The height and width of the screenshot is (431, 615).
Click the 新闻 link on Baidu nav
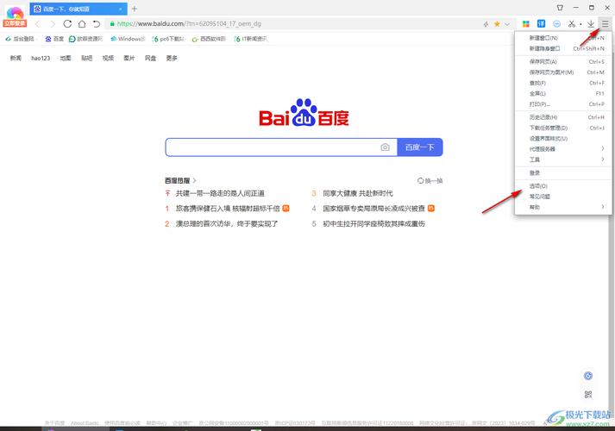tap(16, 58)
